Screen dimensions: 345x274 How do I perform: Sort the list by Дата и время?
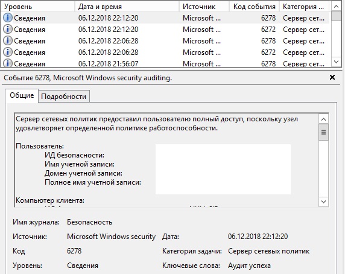point(127,7)
